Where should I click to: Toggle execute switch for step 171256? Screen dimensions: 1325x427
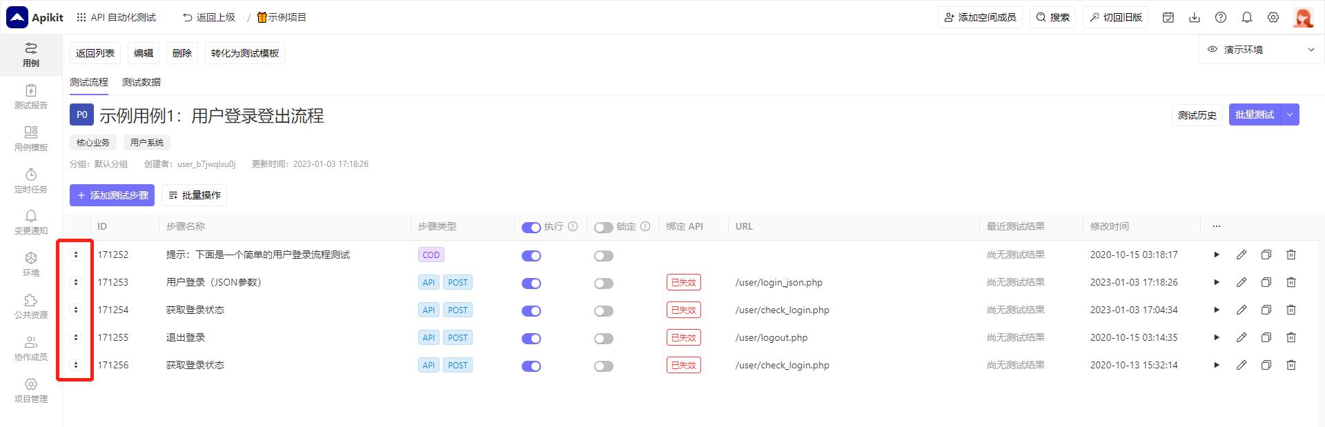click(531, 366)
